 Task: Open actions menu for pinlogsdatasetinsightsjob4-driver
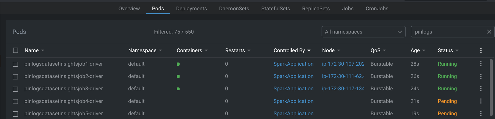481,101
